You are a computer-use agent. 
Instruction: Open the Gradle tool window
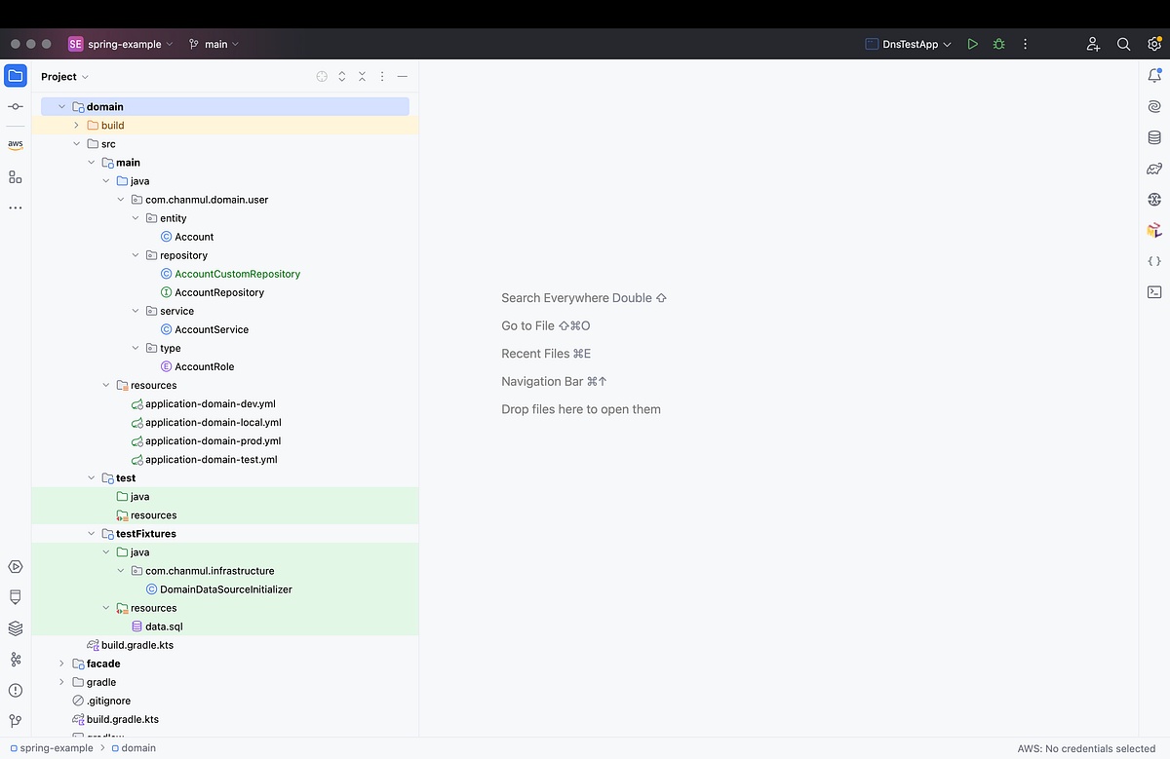1154,168
